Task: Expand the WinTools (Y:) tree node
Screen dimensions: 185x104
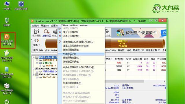Action: tap(37, 77)
